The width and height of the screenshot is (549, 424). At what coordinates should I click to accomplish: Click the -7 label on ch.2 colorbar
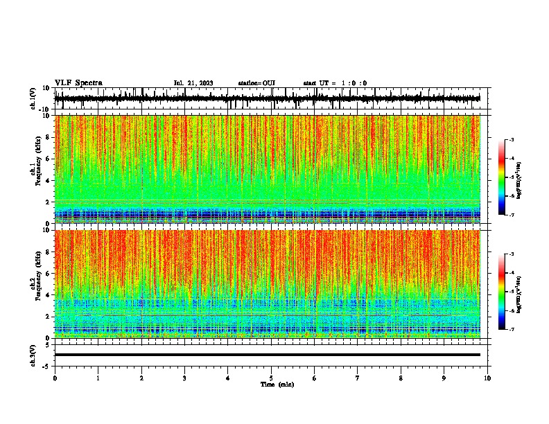(512, 330)
